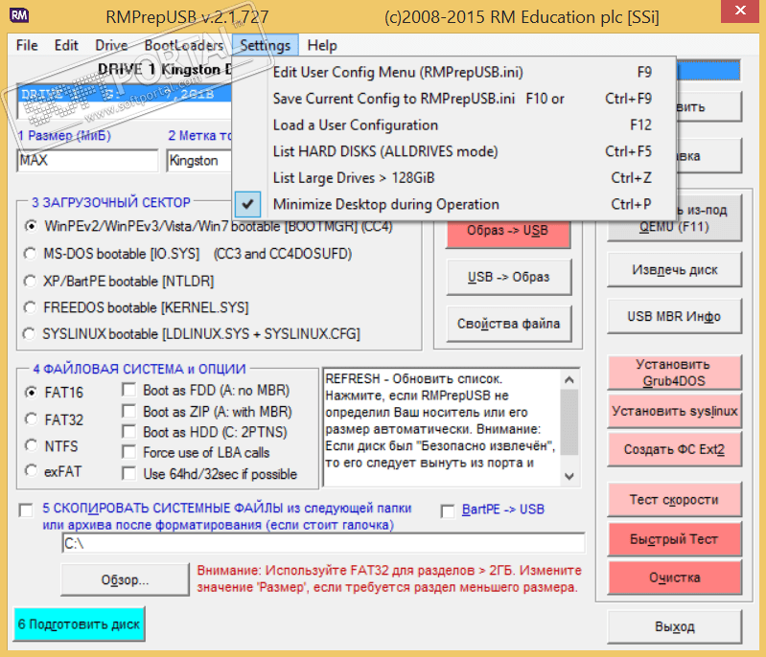Click the folder path field C:\
This screenshot has width=766, height=657.
(323, 543)
